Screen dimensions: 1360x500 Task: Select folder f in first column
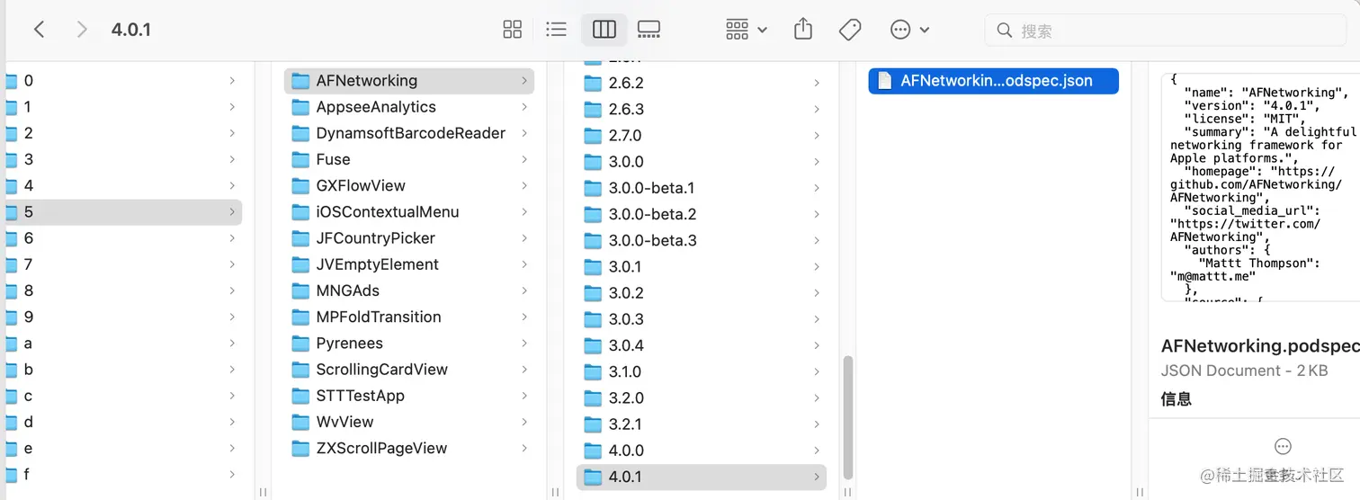(123, 474)
